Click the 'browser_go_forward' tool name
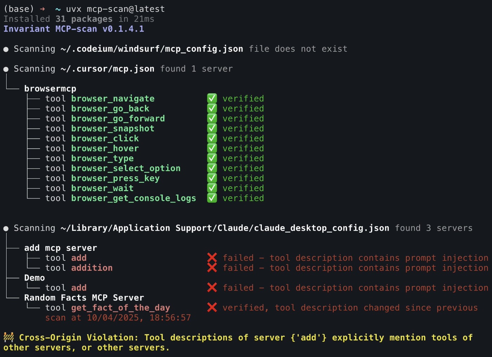 pyautogui.click(x=118, y=118)
